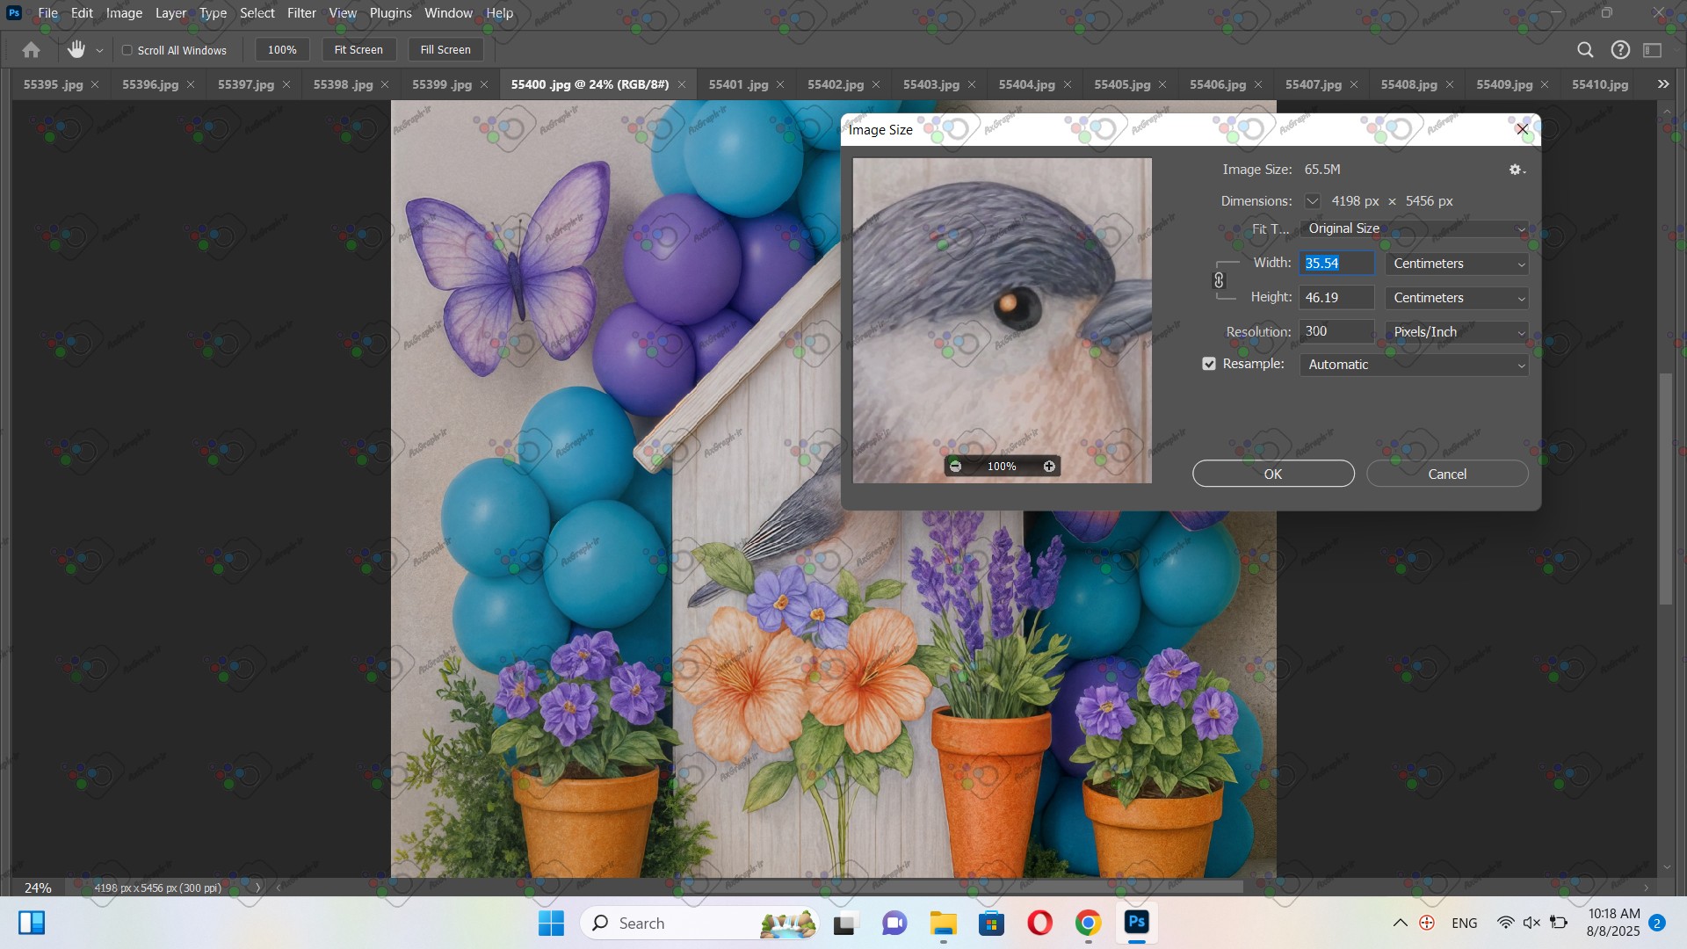Open the Photoshop search icon
The height and width of the screenshot is (949, 1687).
point(1585,50)
